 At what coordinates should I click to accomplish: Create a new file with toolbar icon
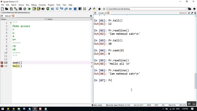coord(2,9)
